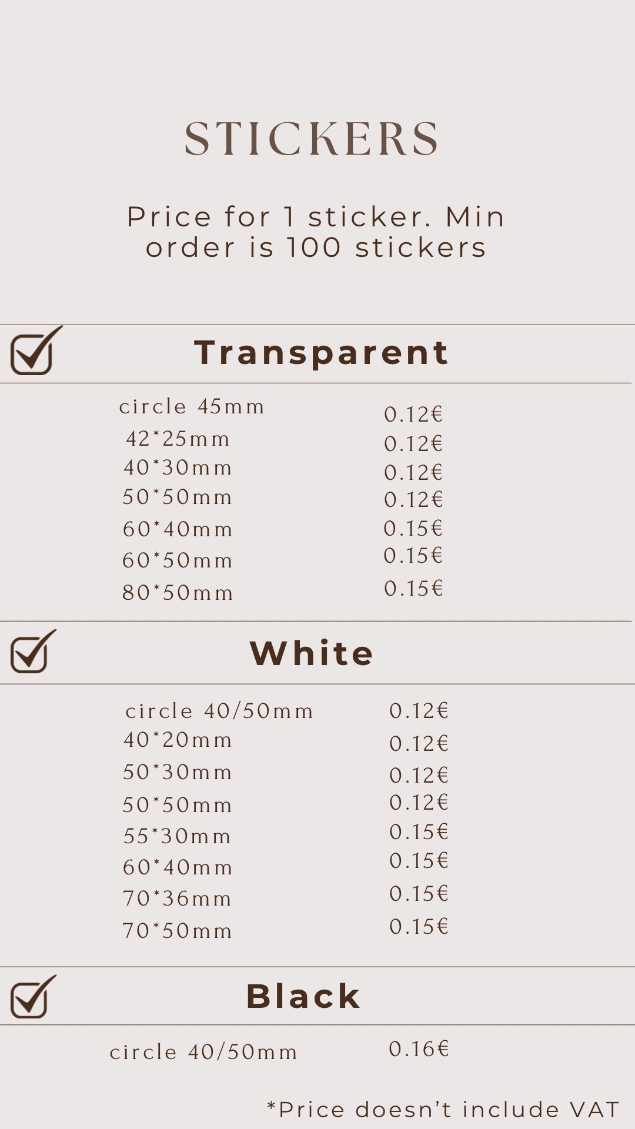Click the STICKERS title
Image resolution: width=635 pixels, height=1129 pixels.
point(312,139)
